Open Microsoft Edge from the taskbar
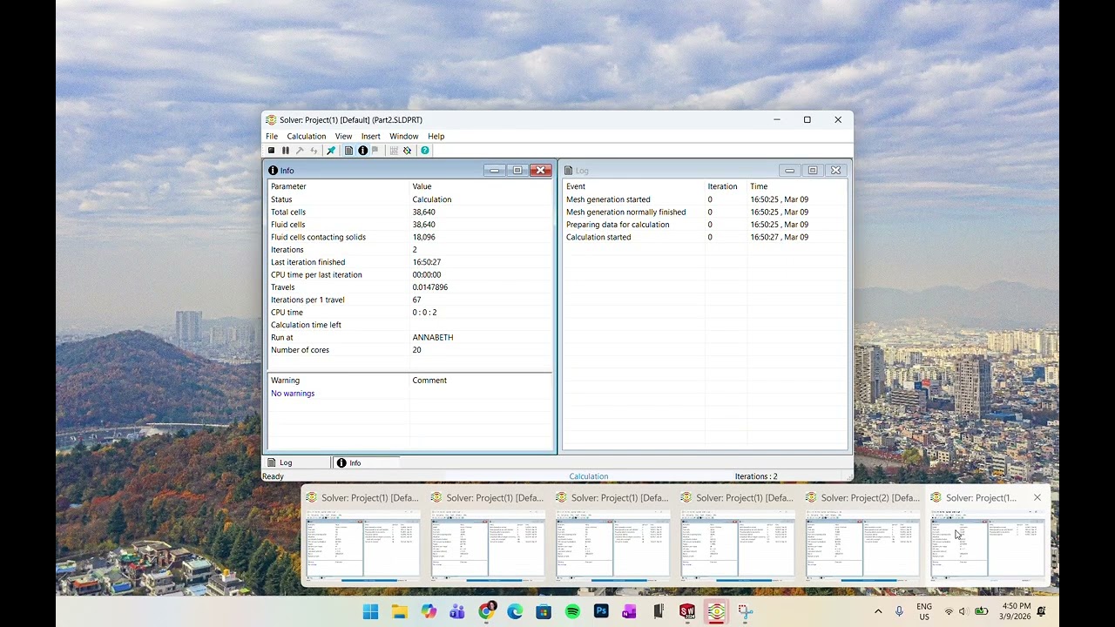This screenshot has height=627, width=1115. click(x=515, y=611)
